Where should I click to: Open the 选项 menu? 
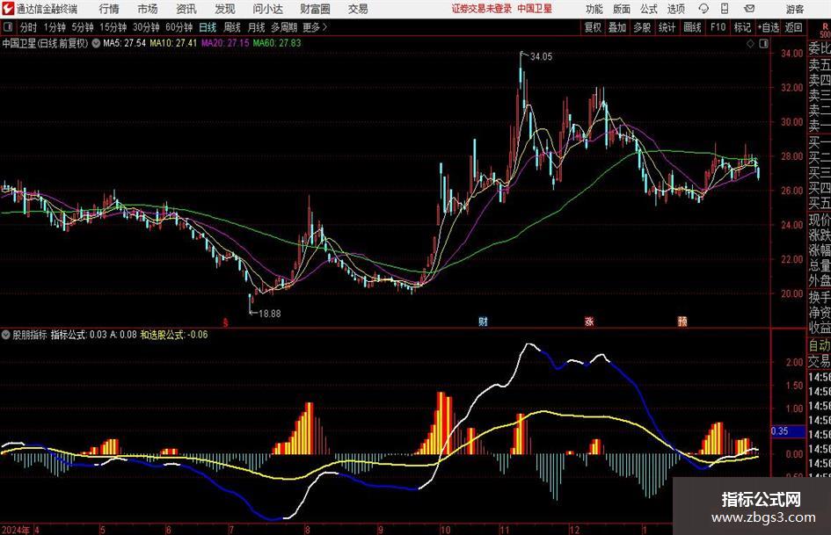coord(675,9)
